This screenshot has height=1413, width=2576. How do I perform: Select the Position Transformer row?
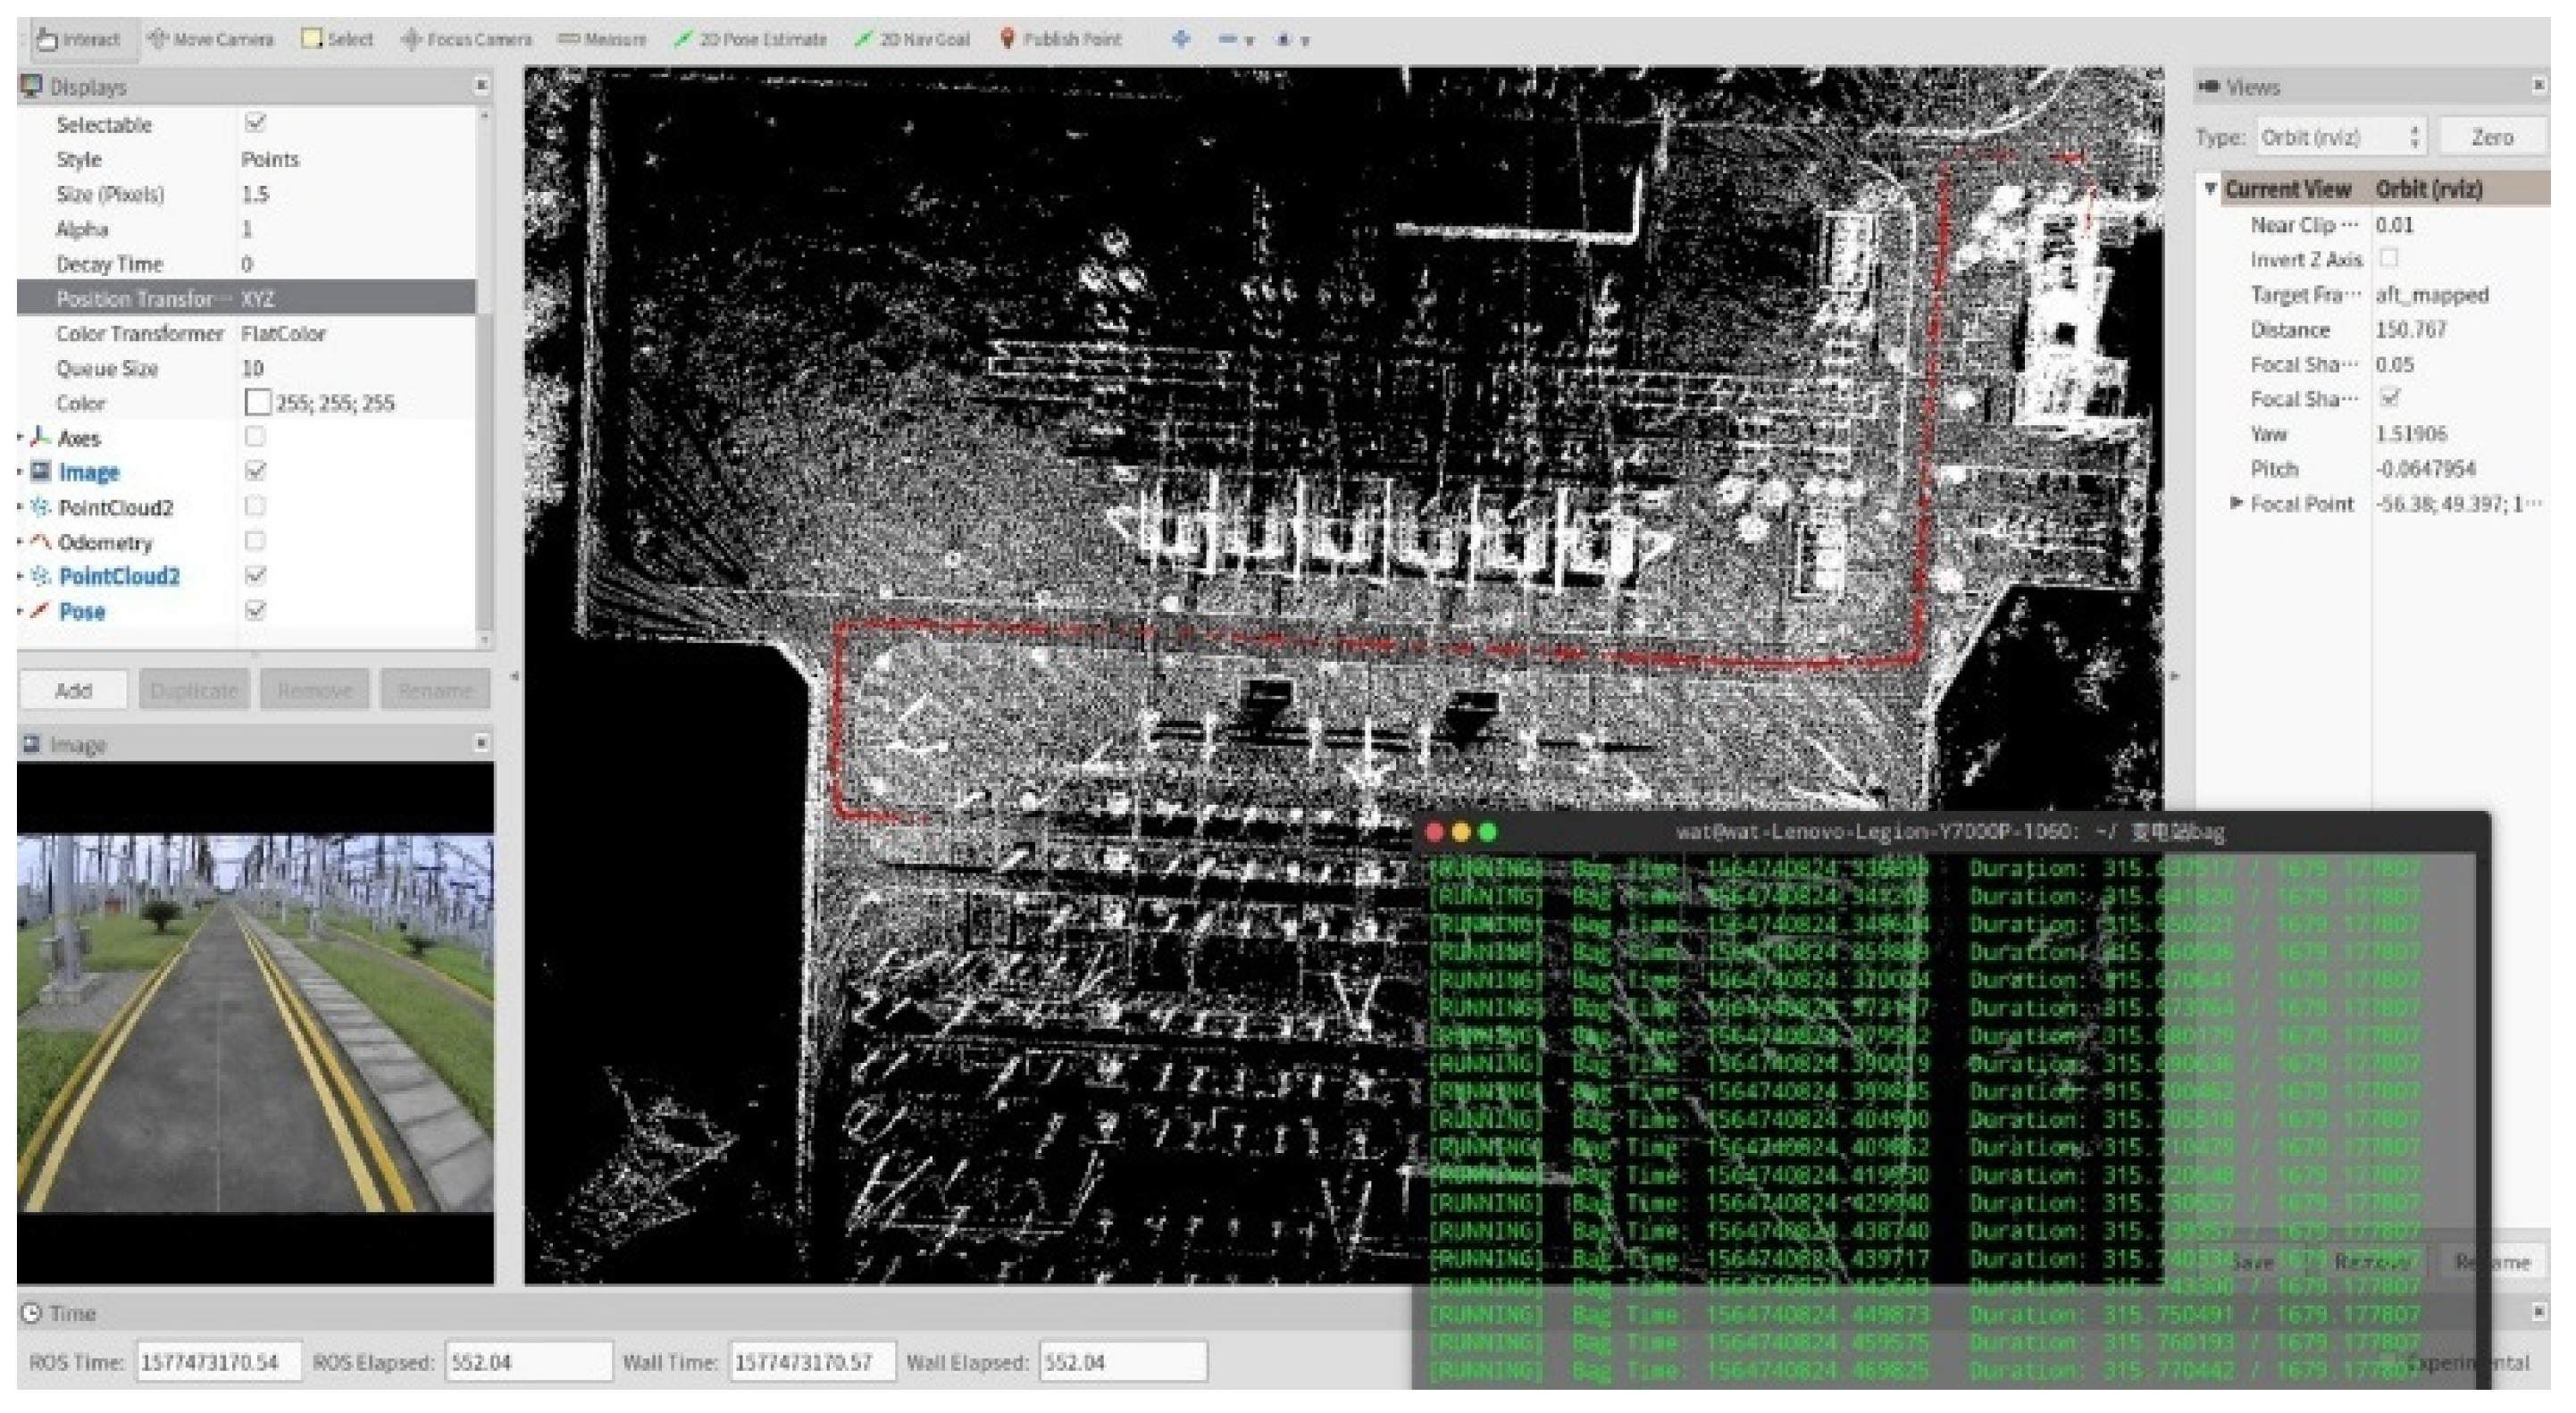click(135, 298)
